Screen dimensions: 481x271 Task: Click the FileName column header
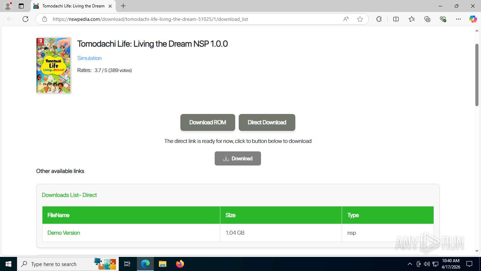[131, 215]
